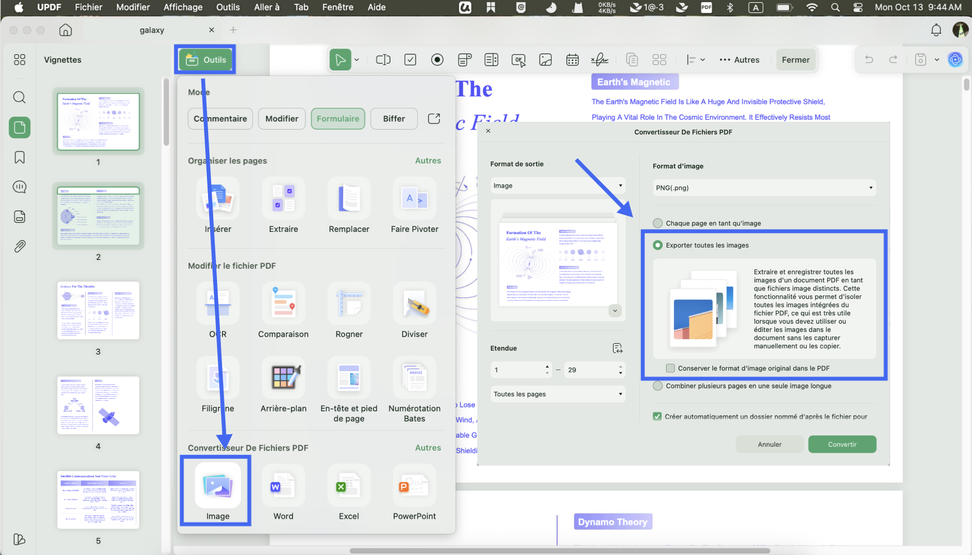Click the Convertir button
972x555 pixels.
842,444
